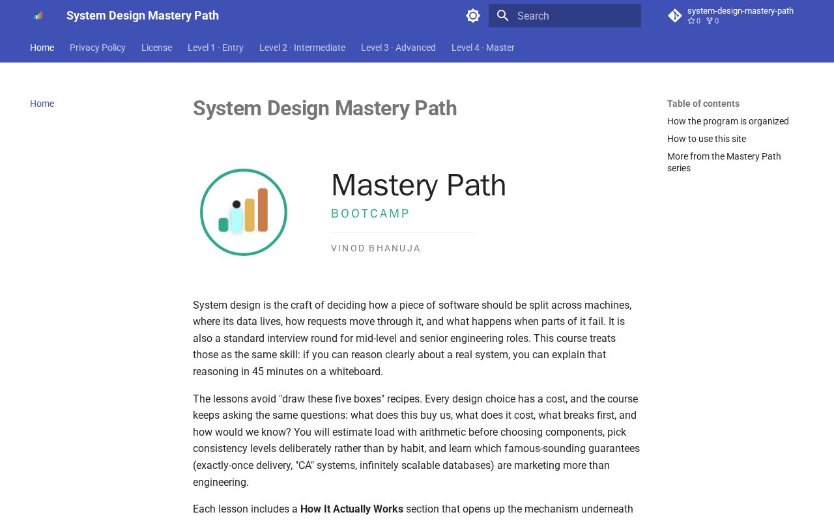This screenshot has height=521, width=834.
Task: Click the site logo in the header
Action: coord(38,16)
